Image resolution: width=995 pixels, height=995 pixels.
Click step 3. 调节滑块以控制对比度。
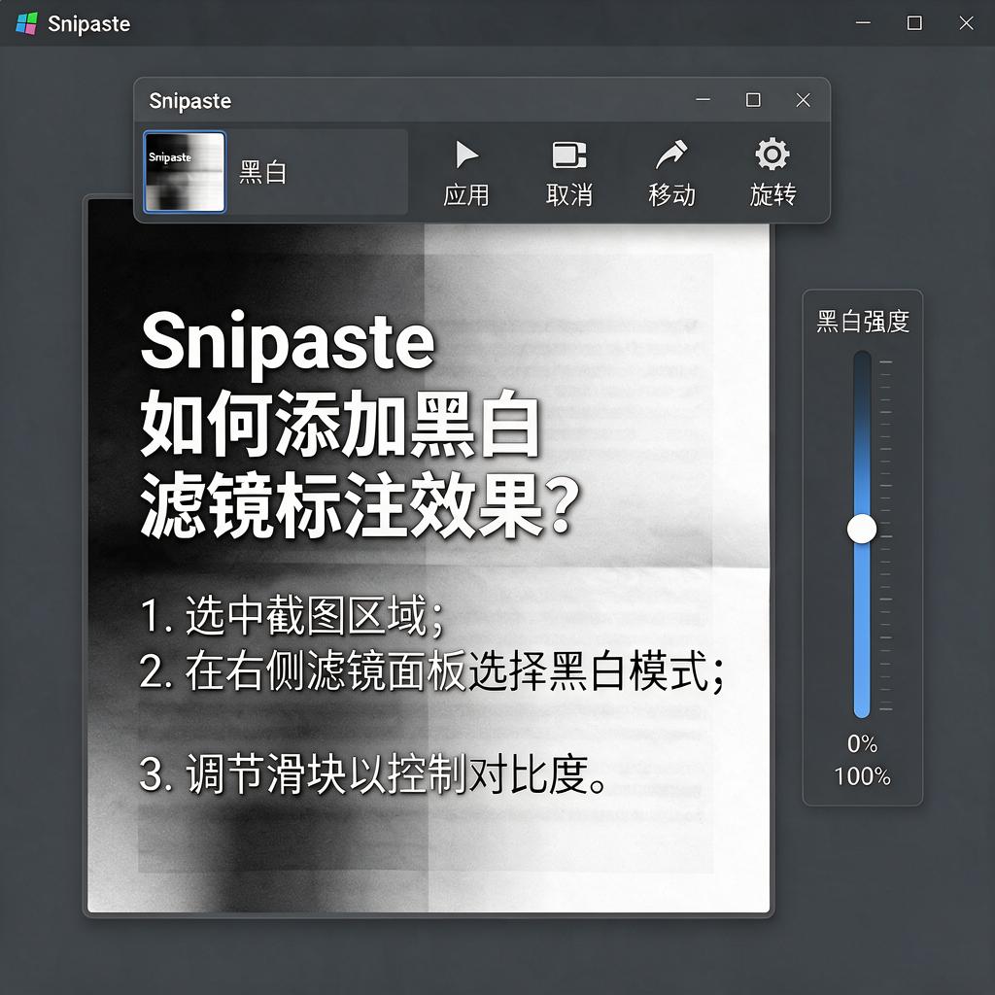coord(375,773)
